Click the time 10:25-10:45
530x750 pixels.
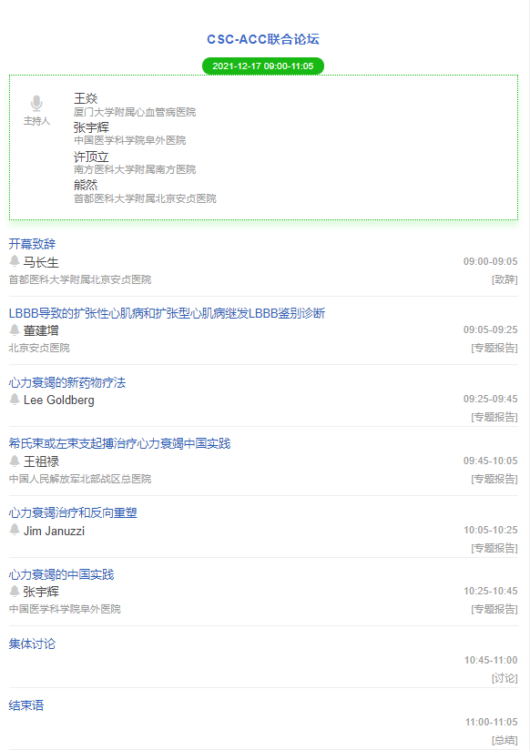click(x=491, y=592)
